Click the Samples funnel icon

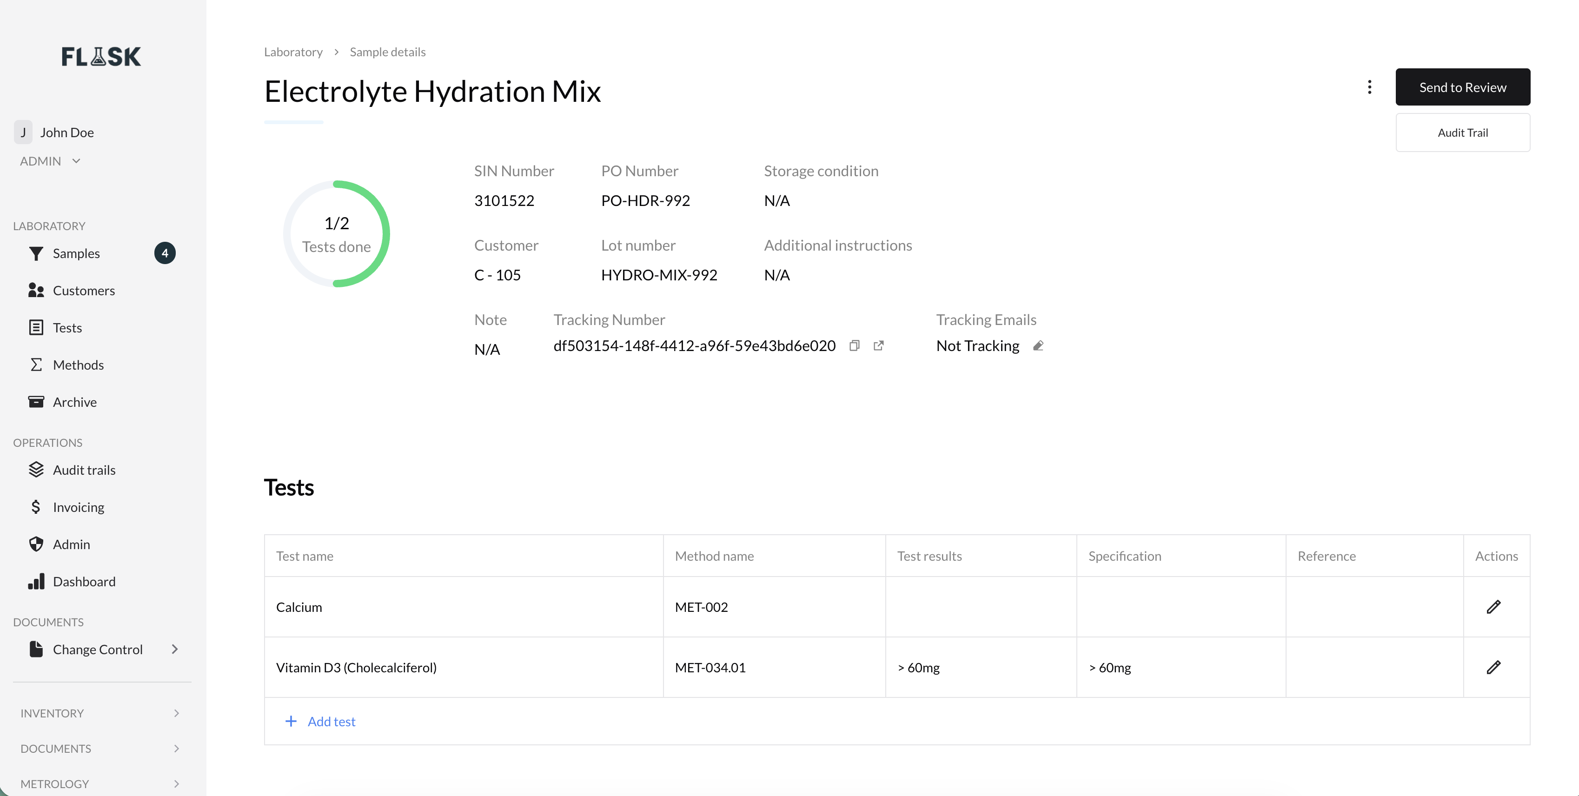click(x=36, y=253)
